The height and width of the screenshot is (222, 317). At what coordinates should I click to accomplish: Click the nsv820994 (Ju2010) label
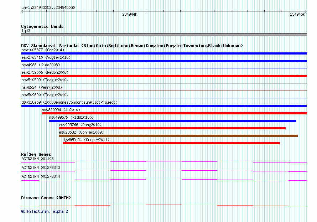click(x=61, y=110)
